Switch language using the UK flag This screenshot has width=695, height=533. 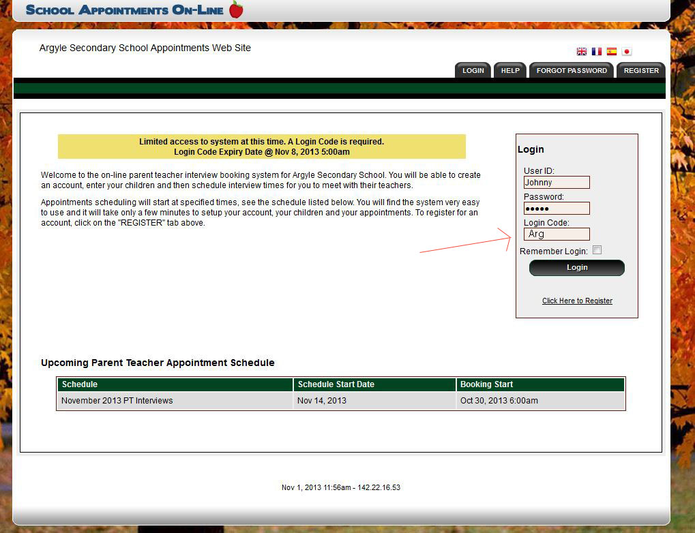pyautogui.click(x=582, y=52)
